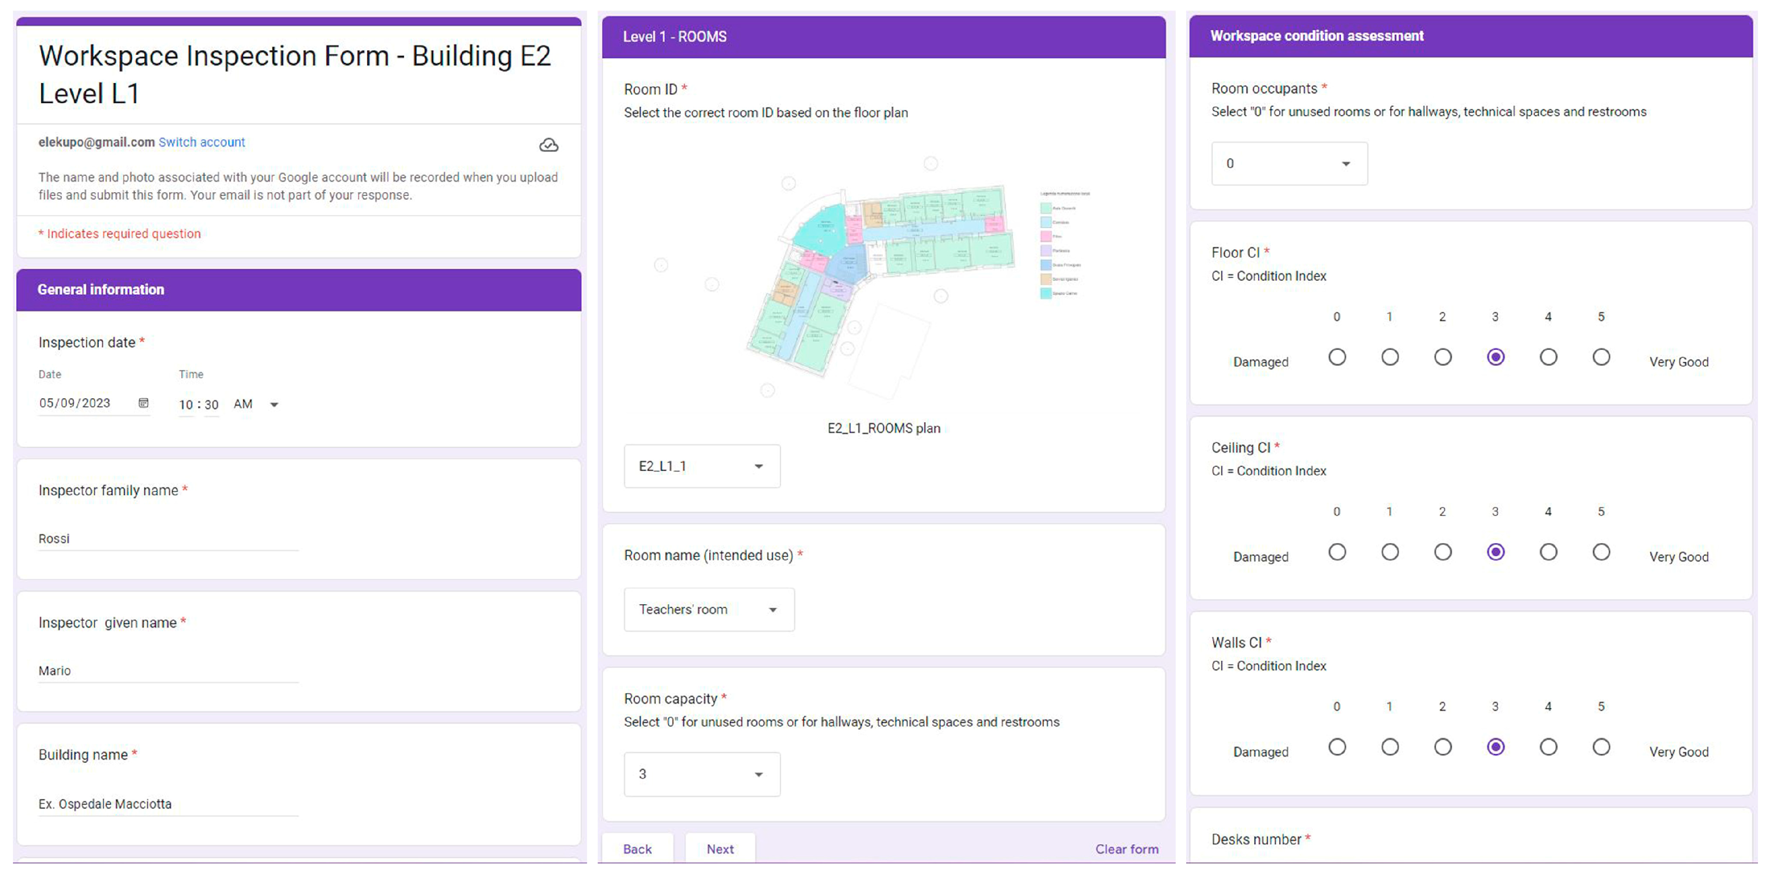
Task: Select Walls CI rating 2
Action: [1442, 747]
